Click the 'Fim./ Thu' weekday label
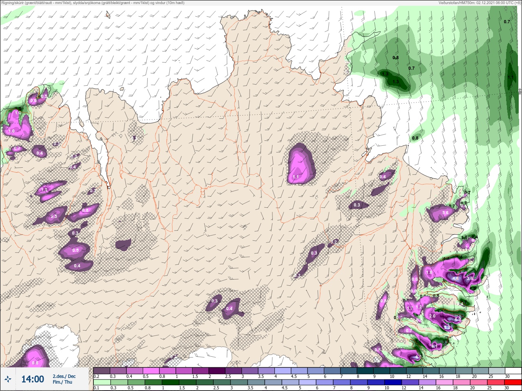 click(62, 382)
